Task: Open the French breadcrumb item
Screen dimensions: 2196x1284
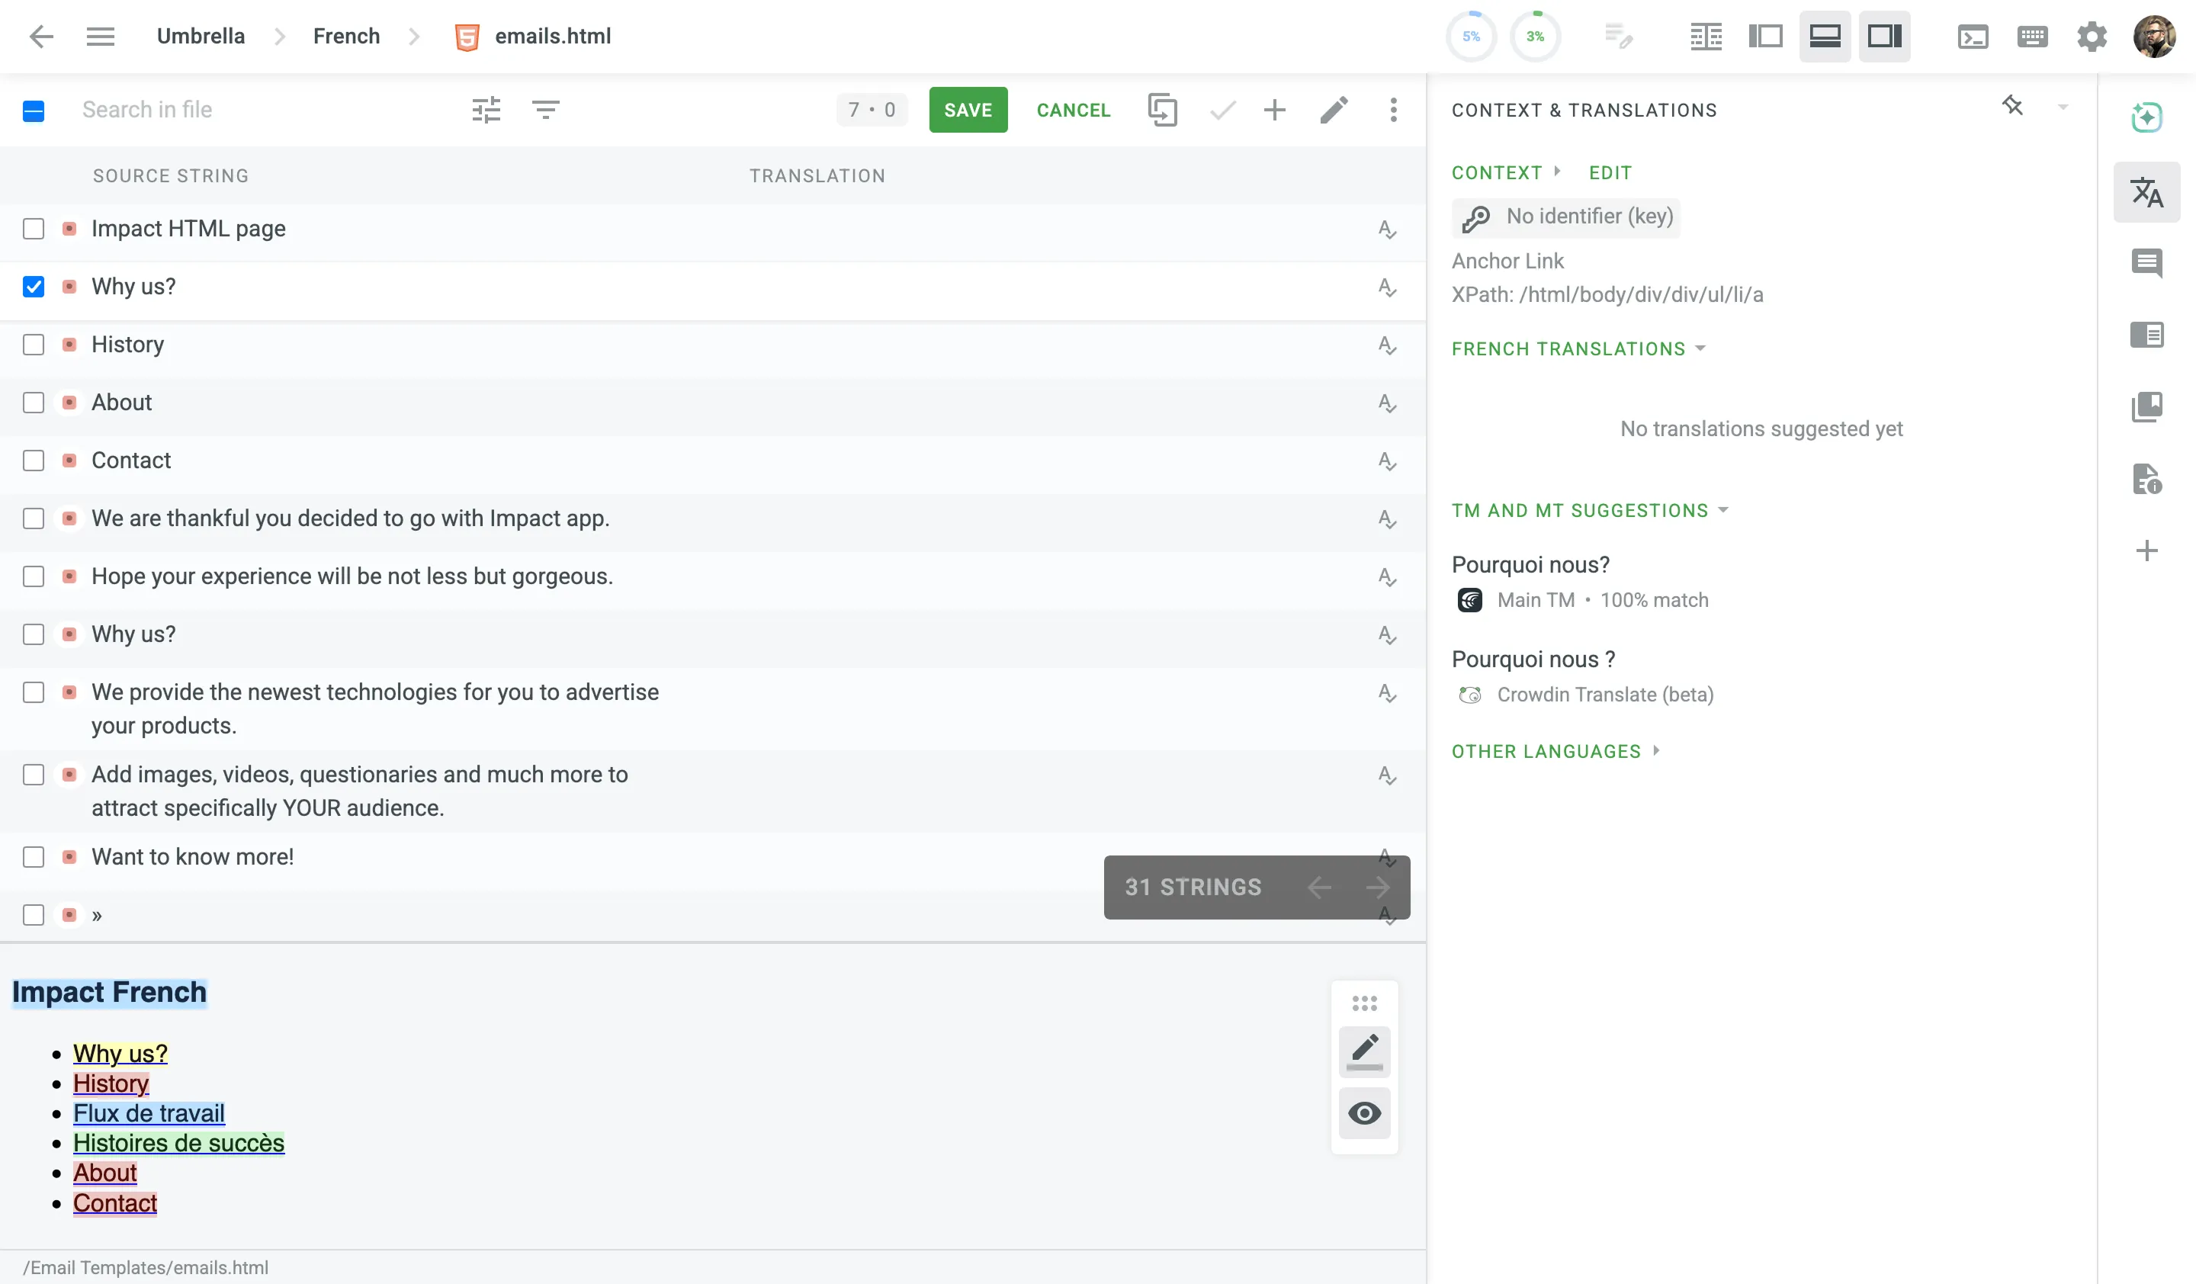Action: tap(346, 36)
